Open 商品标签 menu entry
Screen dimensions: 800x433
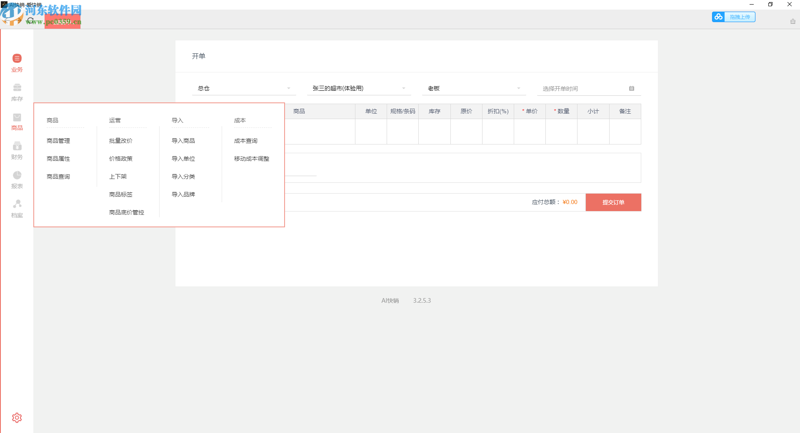click(121, 194)
